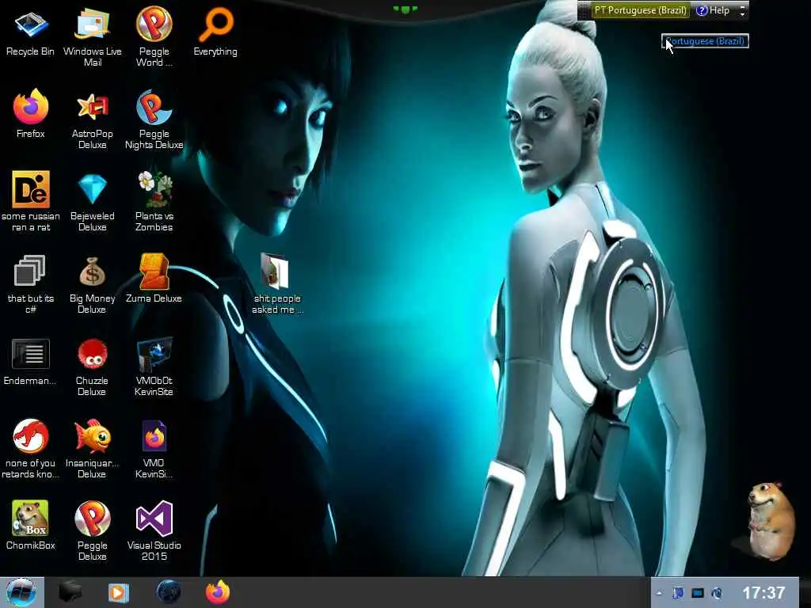
Task: Click the monitor tray icon
Action: [698, 593]
